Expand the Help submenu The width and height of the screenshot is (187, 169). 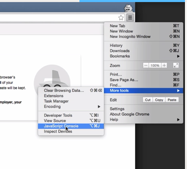(x=143, y=120)
